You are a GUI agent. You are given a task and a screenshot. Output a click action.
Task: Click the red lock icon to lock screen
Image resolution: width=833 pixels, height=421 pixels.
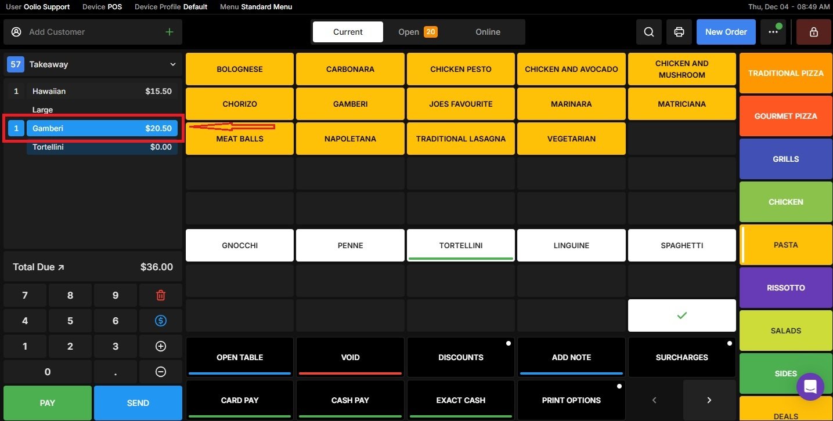[813, 32]
